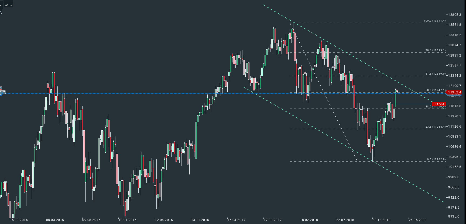Click the 05.10.2014 date on the time axis
Viewport: 466px width, 224px height.
tap(19, 220)
